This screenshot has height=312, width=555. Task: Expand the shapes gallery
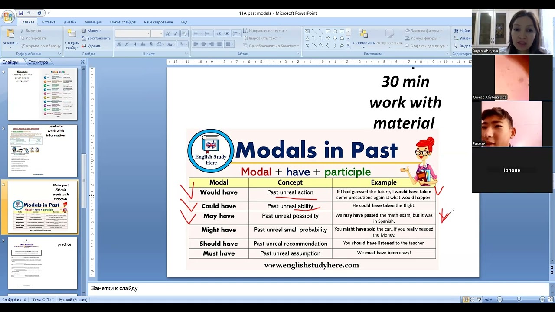(x=348, y=45)
